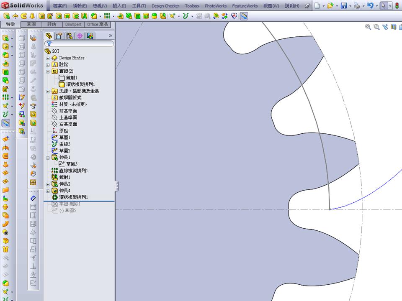Click the Rebuild traffic light icon
Screen dimensions: 402x301
click(x=397, y=5)
